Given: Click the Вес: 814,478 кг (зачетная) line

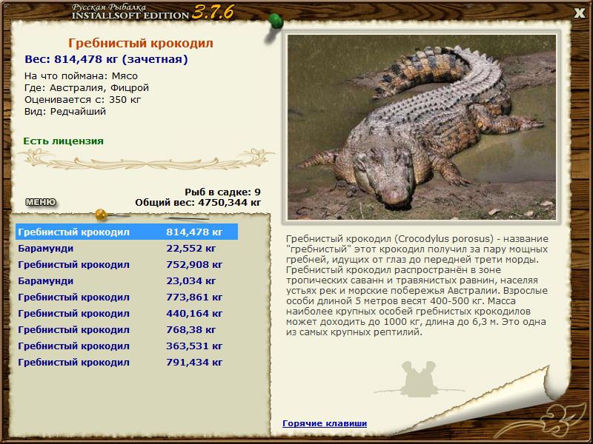Looking at the screenshot, I should tap(106, 59).
